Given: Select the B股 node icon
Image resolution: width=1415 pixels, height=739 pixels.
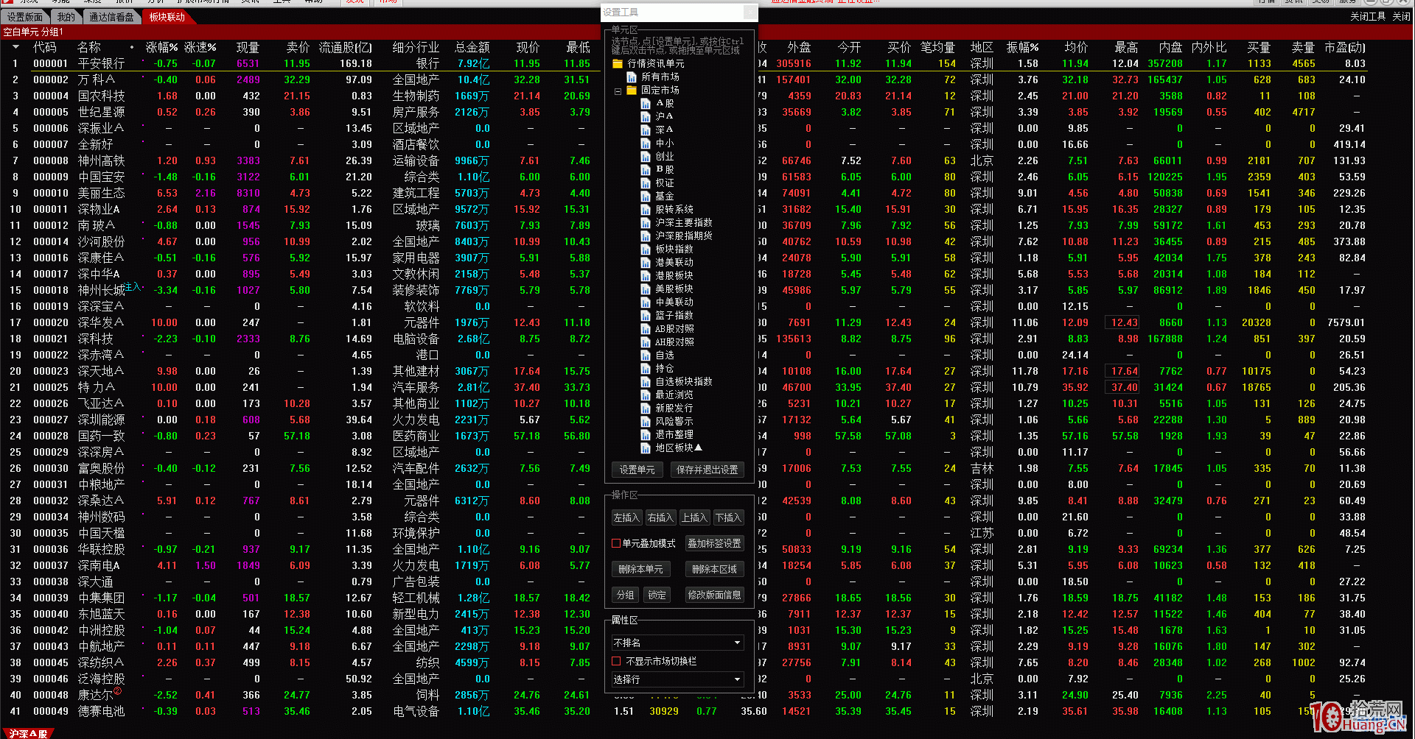Looking at the screenshot, I should [646, 170].
